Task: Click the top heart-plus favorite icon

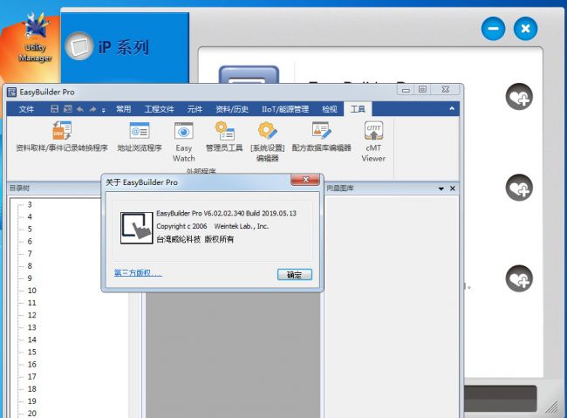Action: [x=519, y=97]
